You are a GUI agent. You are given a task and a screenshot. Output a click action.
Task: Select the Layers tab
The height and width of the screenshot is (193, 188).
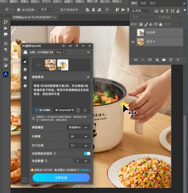click(x=134, y=3)
